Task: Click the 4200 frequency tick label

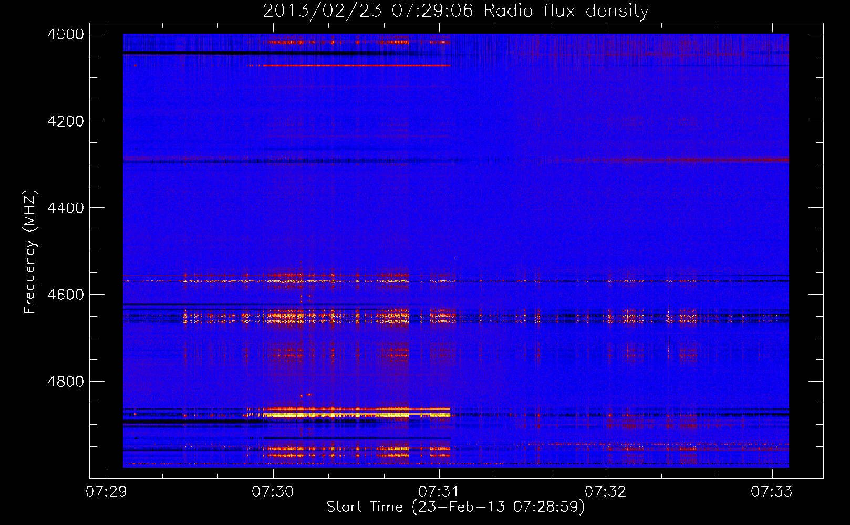Action: [x=66, y=121]
